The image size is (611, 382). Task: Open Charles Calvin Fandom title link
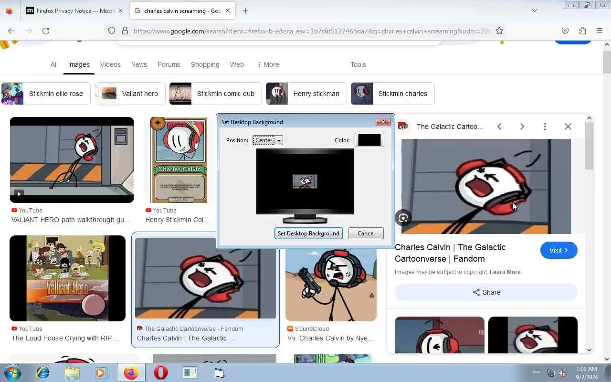450,253
